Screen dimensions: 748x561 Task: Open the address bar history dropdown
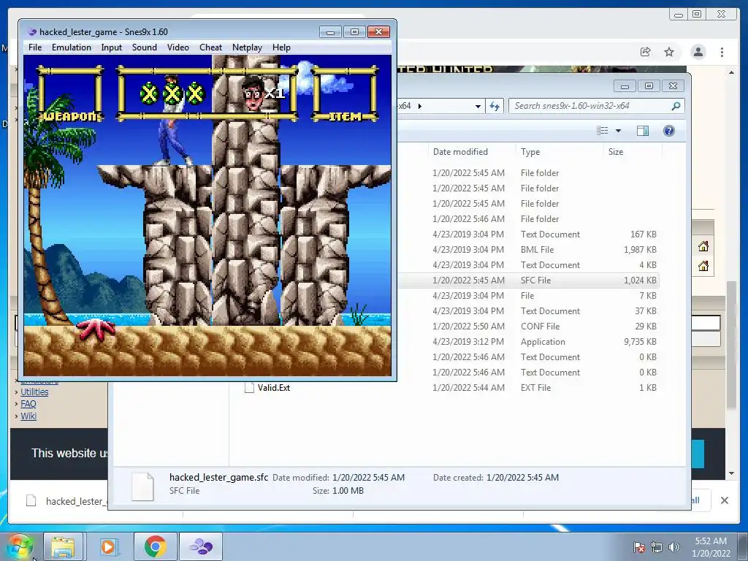(478, 107)
